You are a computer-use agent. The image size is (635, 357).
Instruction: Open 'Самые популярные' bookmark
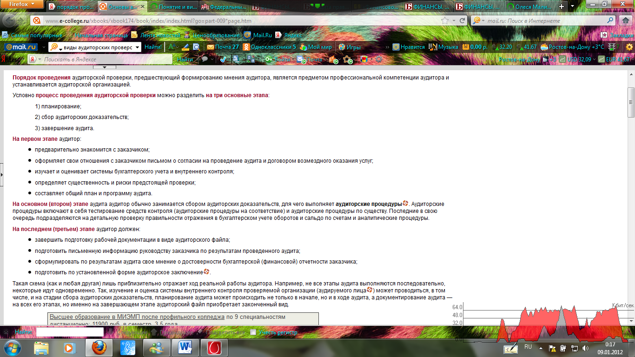click(x=32, y=35)
